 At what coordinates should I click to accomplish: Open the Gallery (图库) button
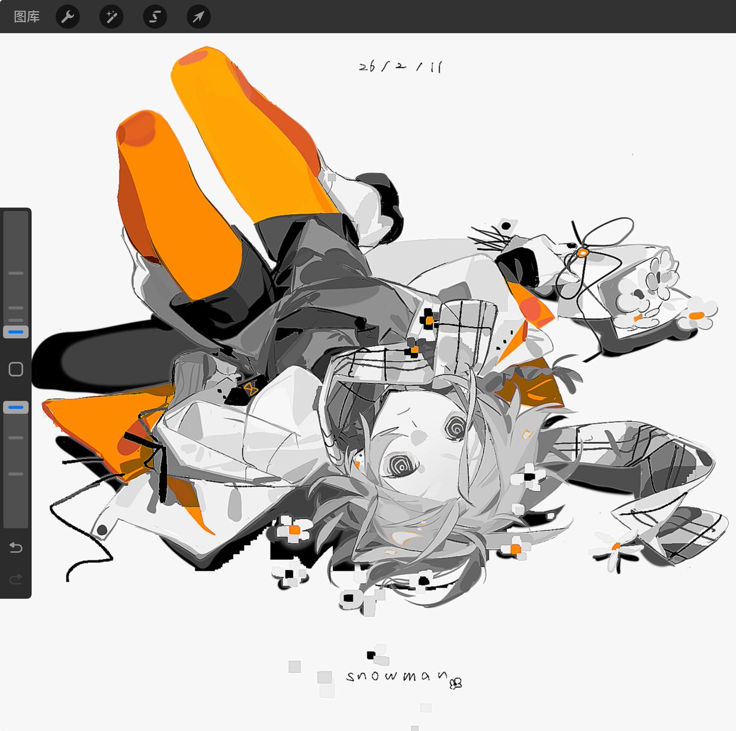tap(26, 17)
